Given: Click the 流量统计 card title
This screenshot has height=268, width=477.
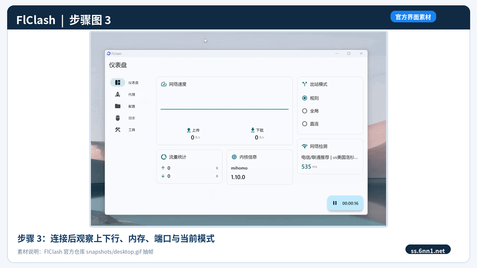Looking at the screenshot, I should point(178,157).
